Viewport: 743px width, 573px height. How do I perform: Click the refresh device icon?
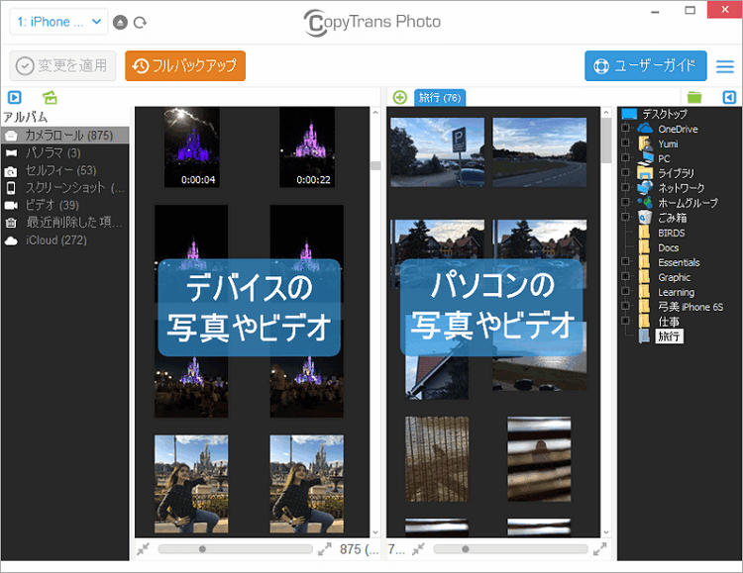(140, 22)
